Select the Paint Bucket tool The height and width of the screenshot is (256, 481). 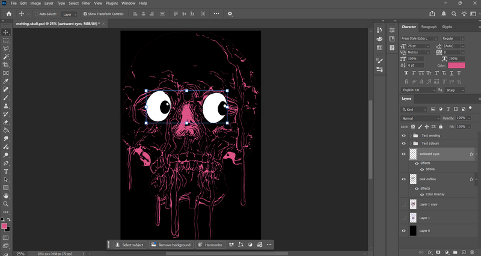tap(6, 130)
